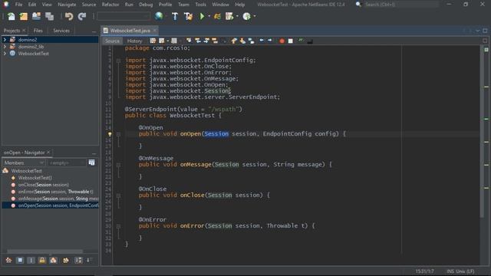Open the Debug menu

[x=146, y=5]
